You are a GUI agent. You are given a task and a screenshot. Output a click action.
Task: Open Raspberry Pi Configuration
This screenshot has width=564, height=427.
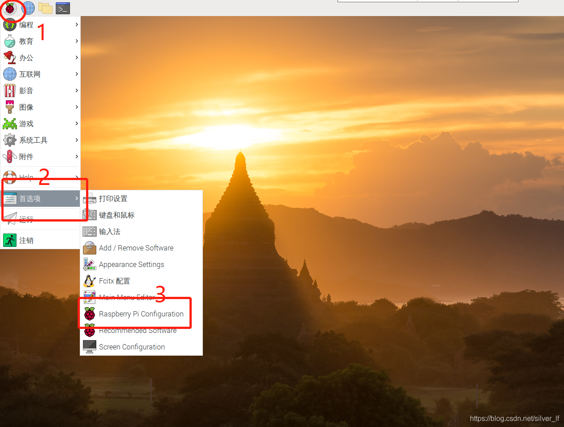pos(141,314)
